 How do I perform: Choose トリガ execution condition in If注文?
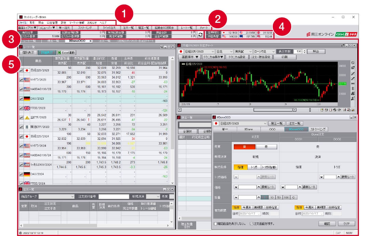click(x=254, y=167)
